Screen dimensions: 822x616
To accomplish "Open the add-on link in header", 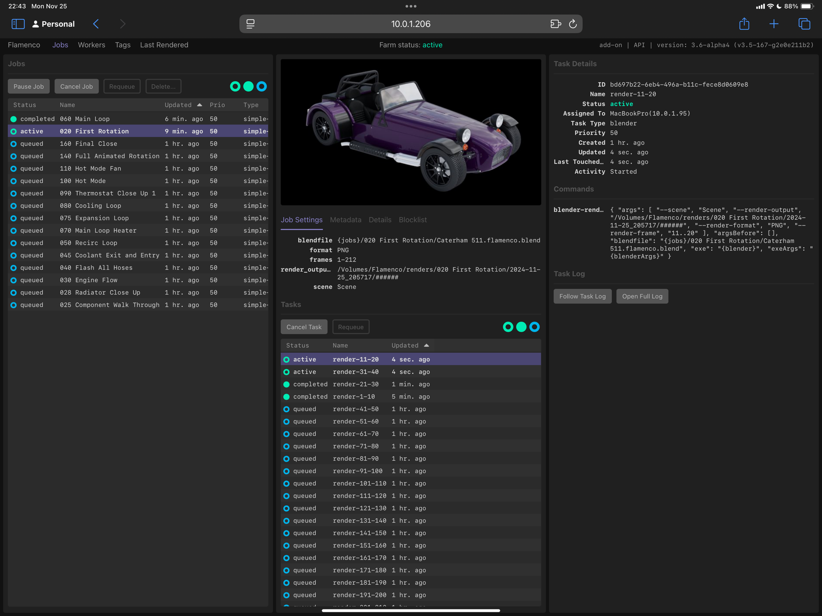I will pyautogui.click(x=610, y=45).
